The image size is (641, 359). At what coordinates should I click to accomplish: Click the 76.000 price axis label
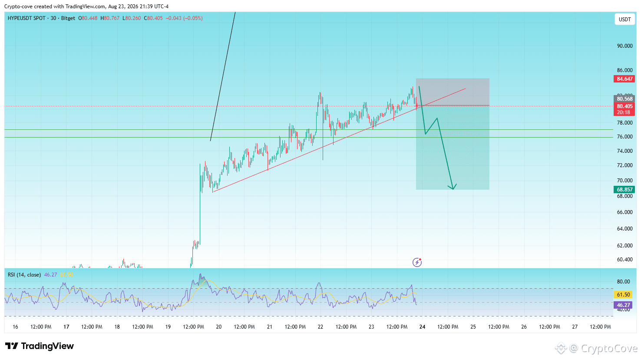click(624, 137)
